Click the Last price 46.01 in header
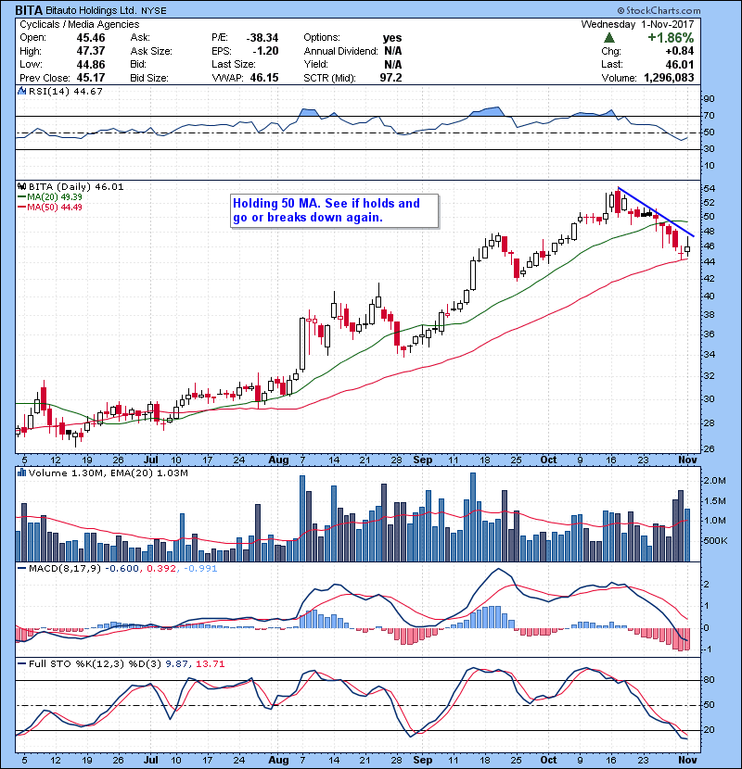This screenshot has width=742, height=769. [x=680, y=64]
